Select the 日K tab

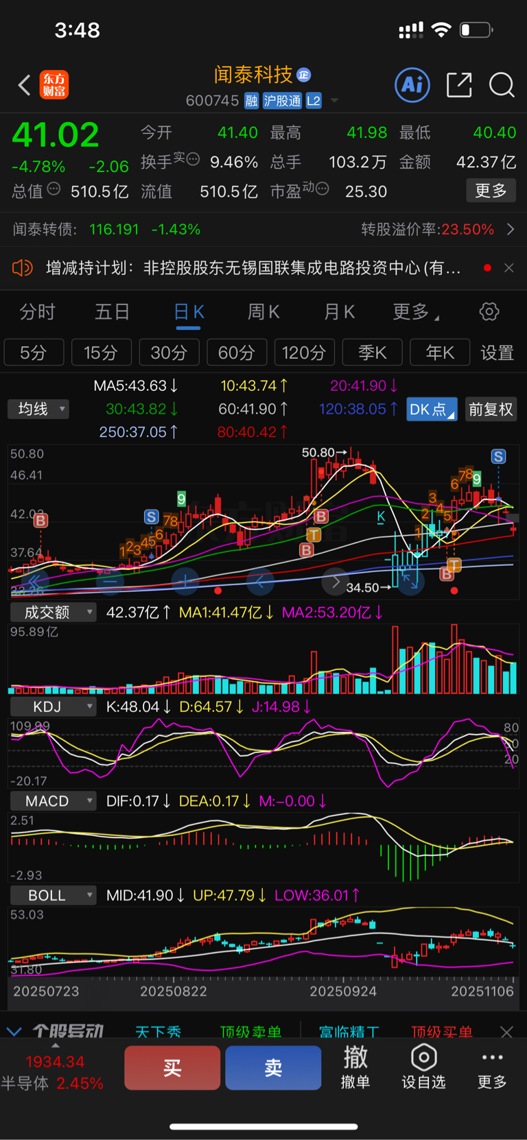tap(189, 312)
